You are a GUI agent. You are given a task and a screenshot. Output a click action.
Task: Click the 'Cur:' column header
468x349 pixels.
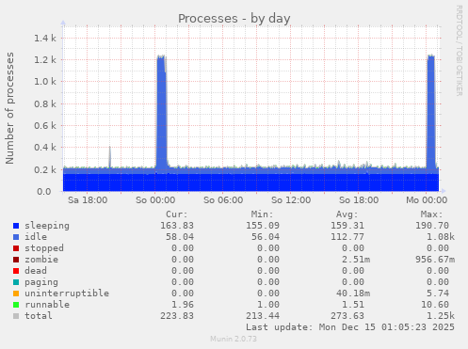pyautogui.click(x=177, y=214)
